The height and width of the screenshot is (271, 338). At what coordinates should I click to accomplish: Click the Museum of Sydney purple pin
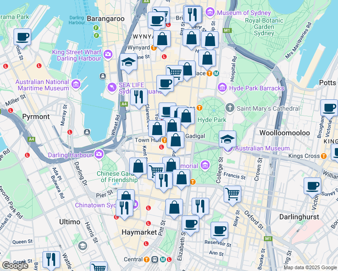(x=210, y=12)
